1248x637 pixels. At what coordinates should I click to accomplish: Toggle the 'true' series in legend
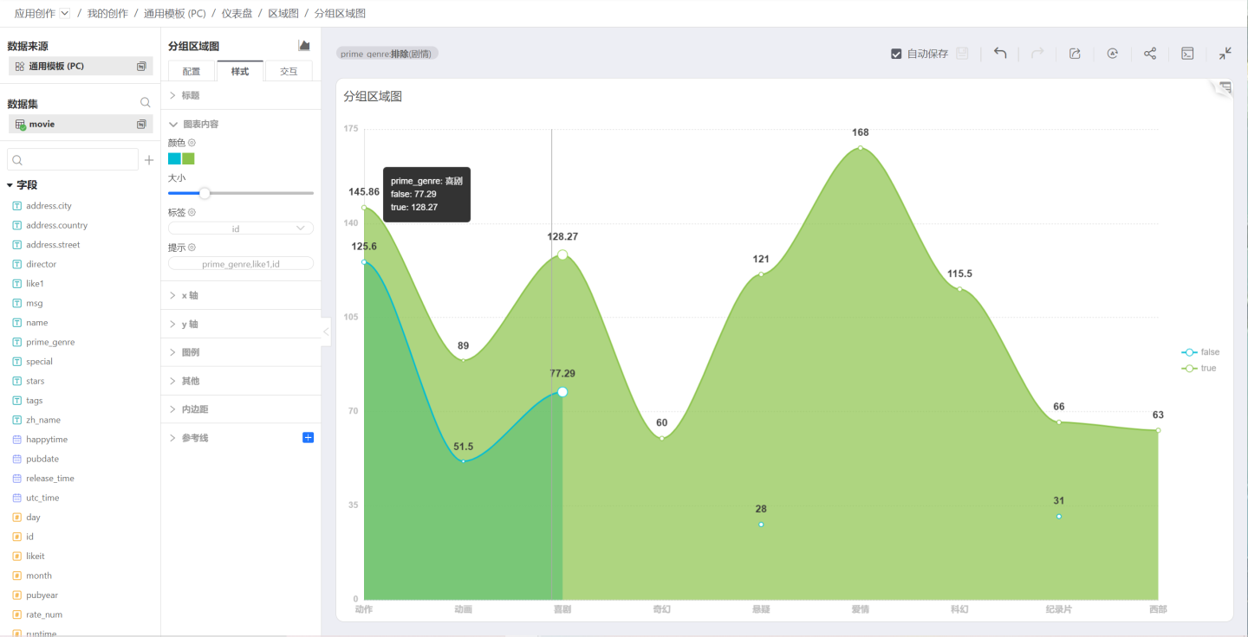pyautogui.click(x=1199, y=369)
